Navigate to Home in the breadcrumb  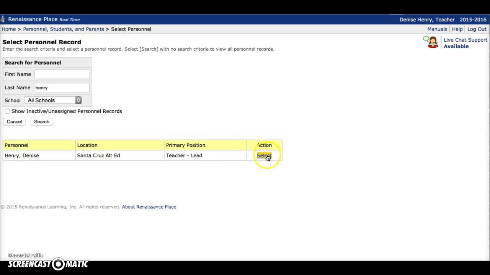tap(8, 29)
